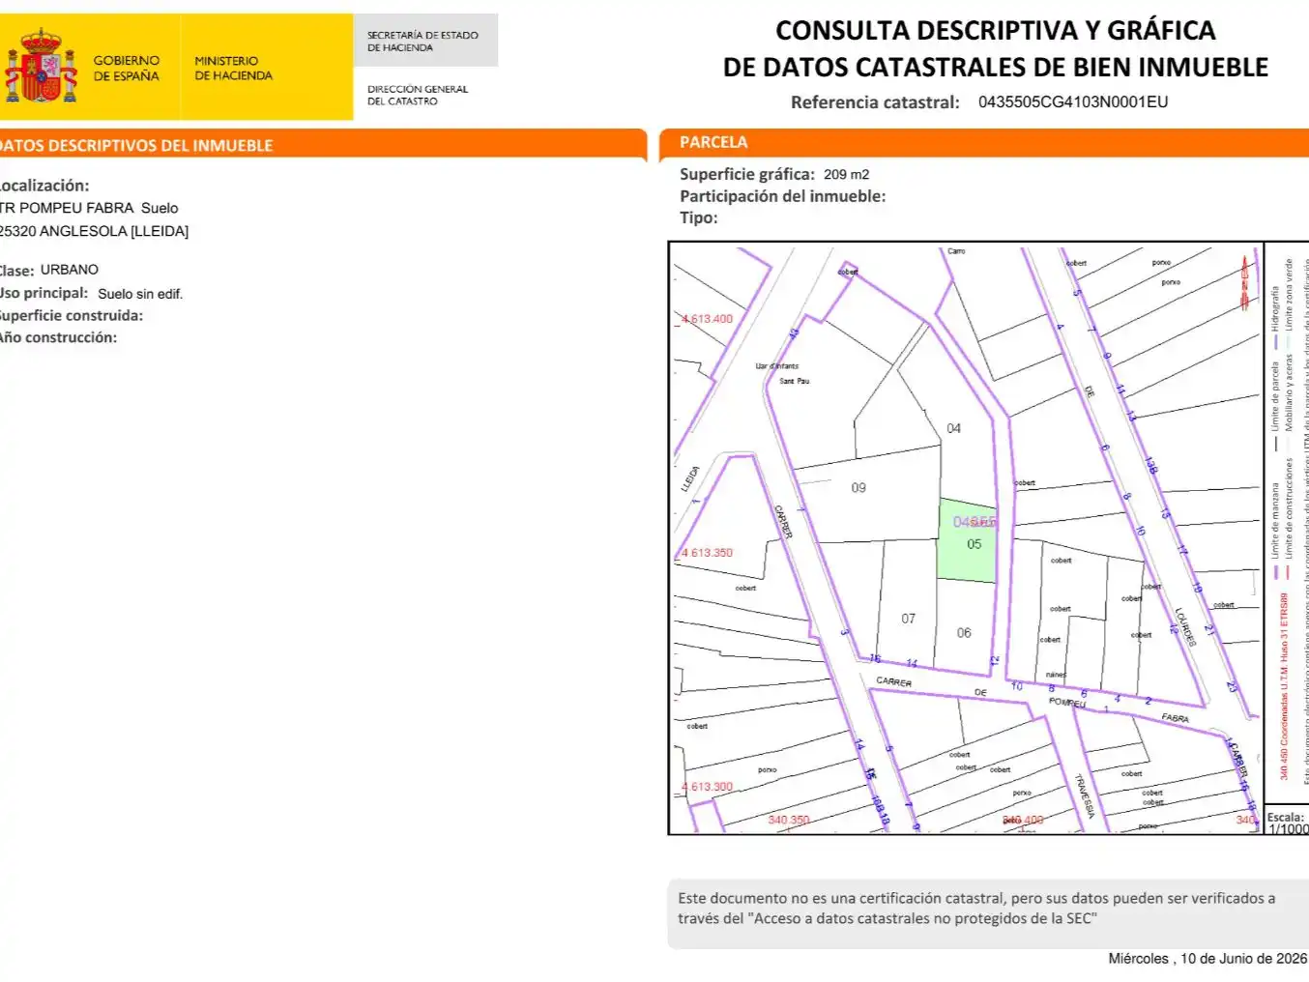Click DIRECCIÓN GENERAL DEL CATASTRO text
Viewport: 1309px width, 982px height.
tap(417, 95)
